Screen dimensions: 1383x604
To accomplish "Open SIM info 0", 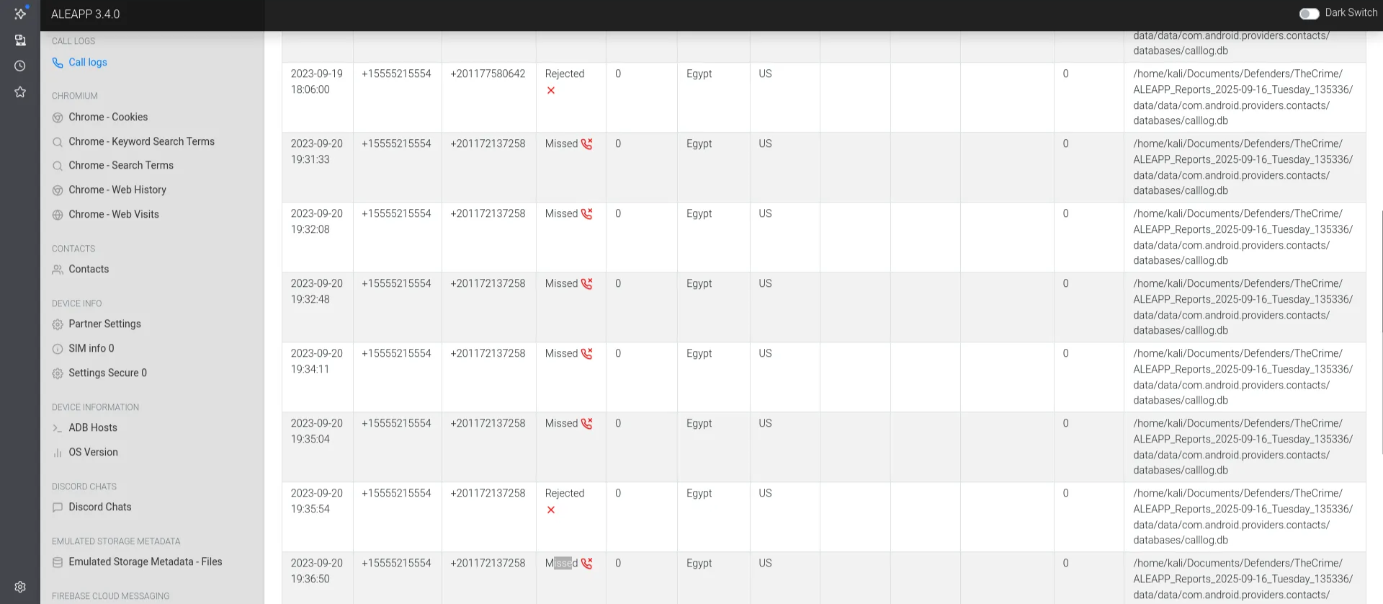I will (91, 348).
